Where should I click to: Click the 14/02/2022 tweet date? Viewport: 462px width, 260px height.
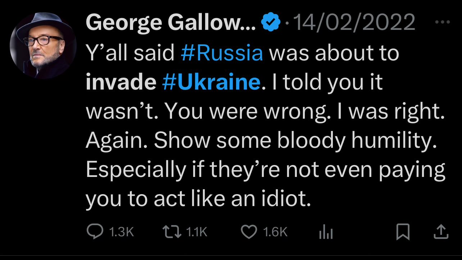click(x=355, y=23)
